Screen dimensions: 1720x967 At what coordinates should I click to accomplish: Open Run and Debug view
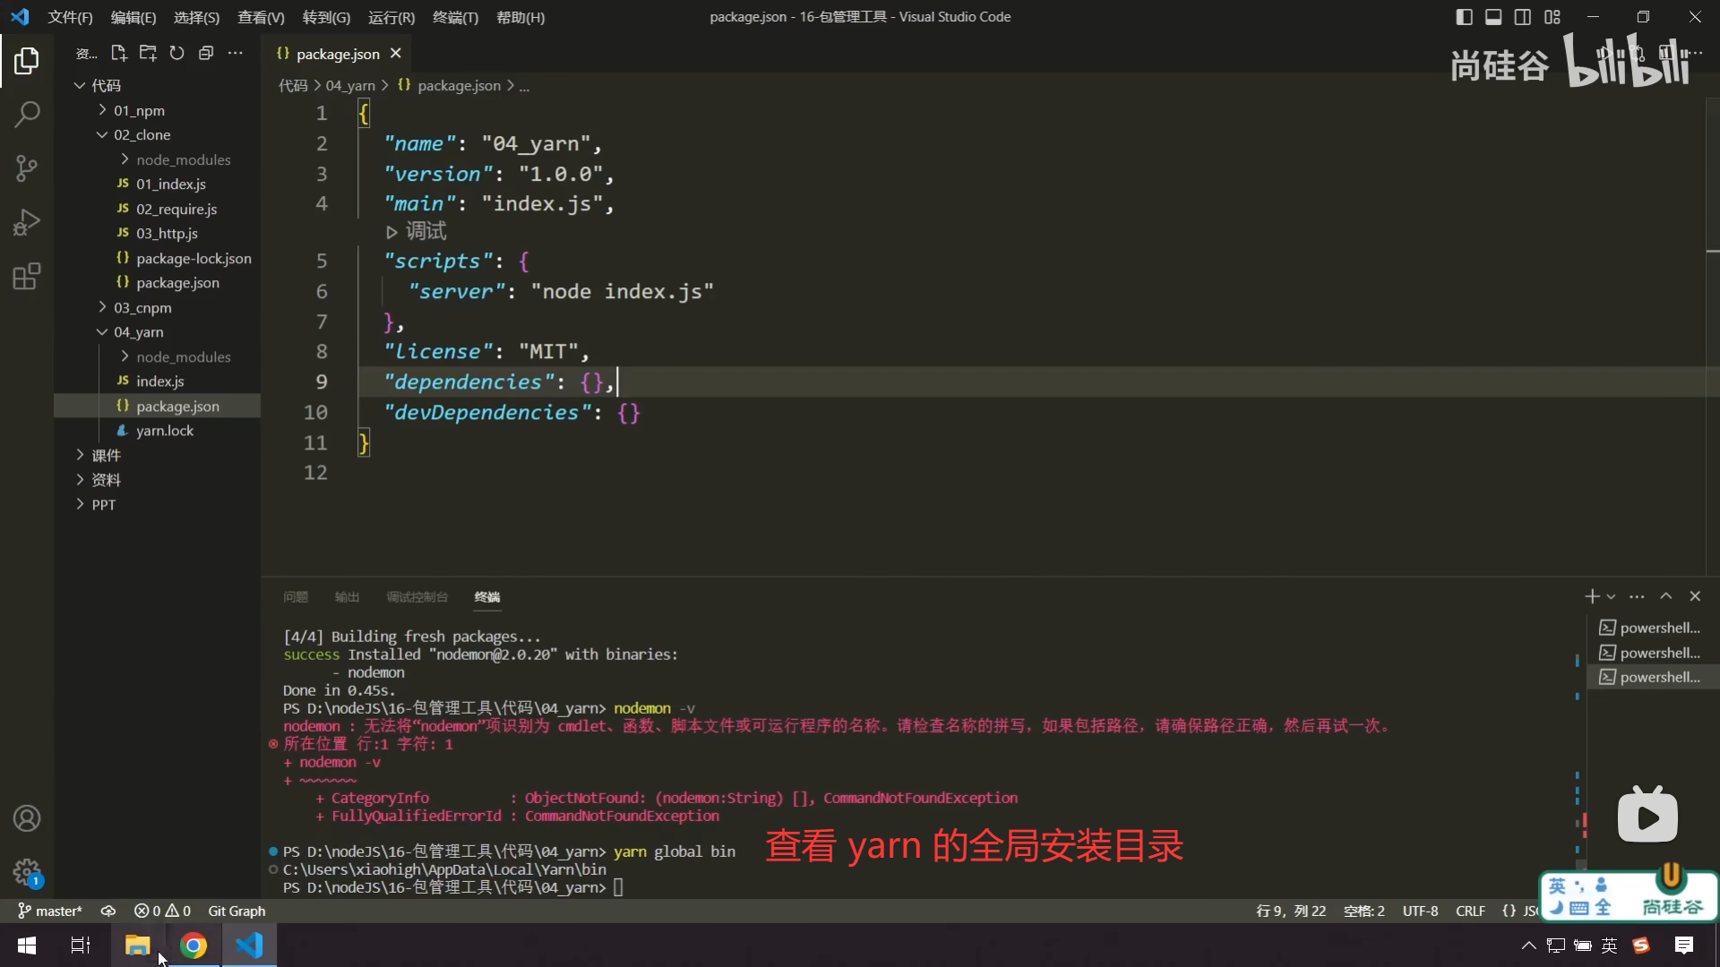(27, 222)
